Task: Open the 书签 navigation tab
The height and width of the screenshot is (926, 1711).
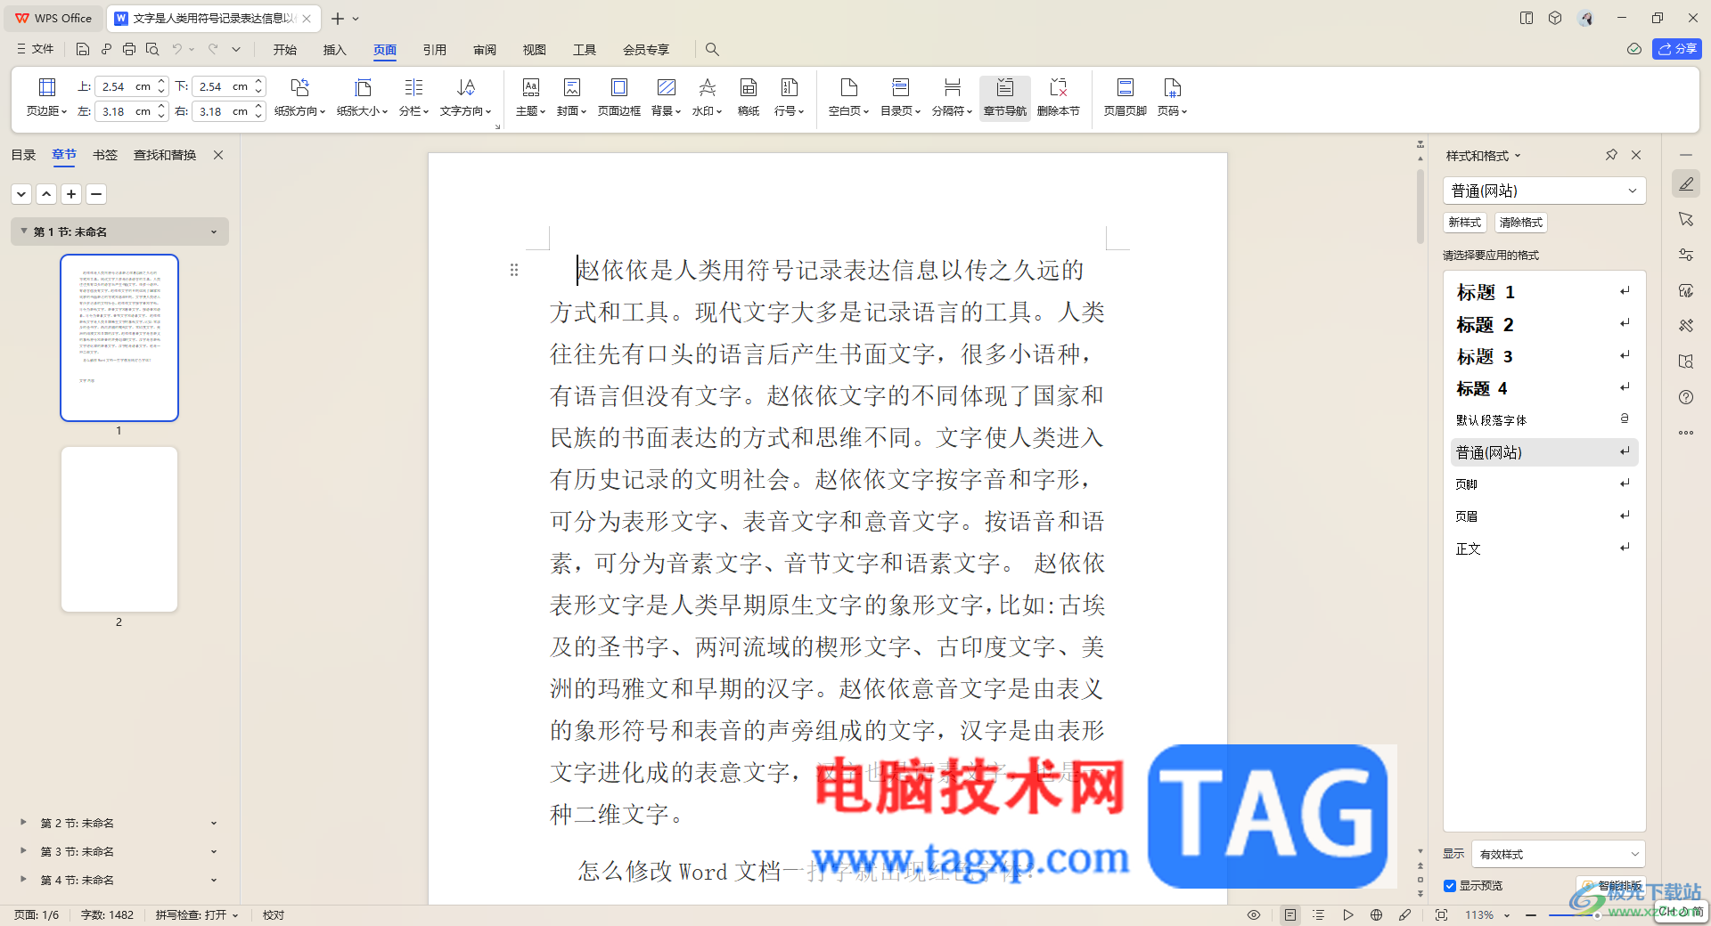Action: [105, 155]
